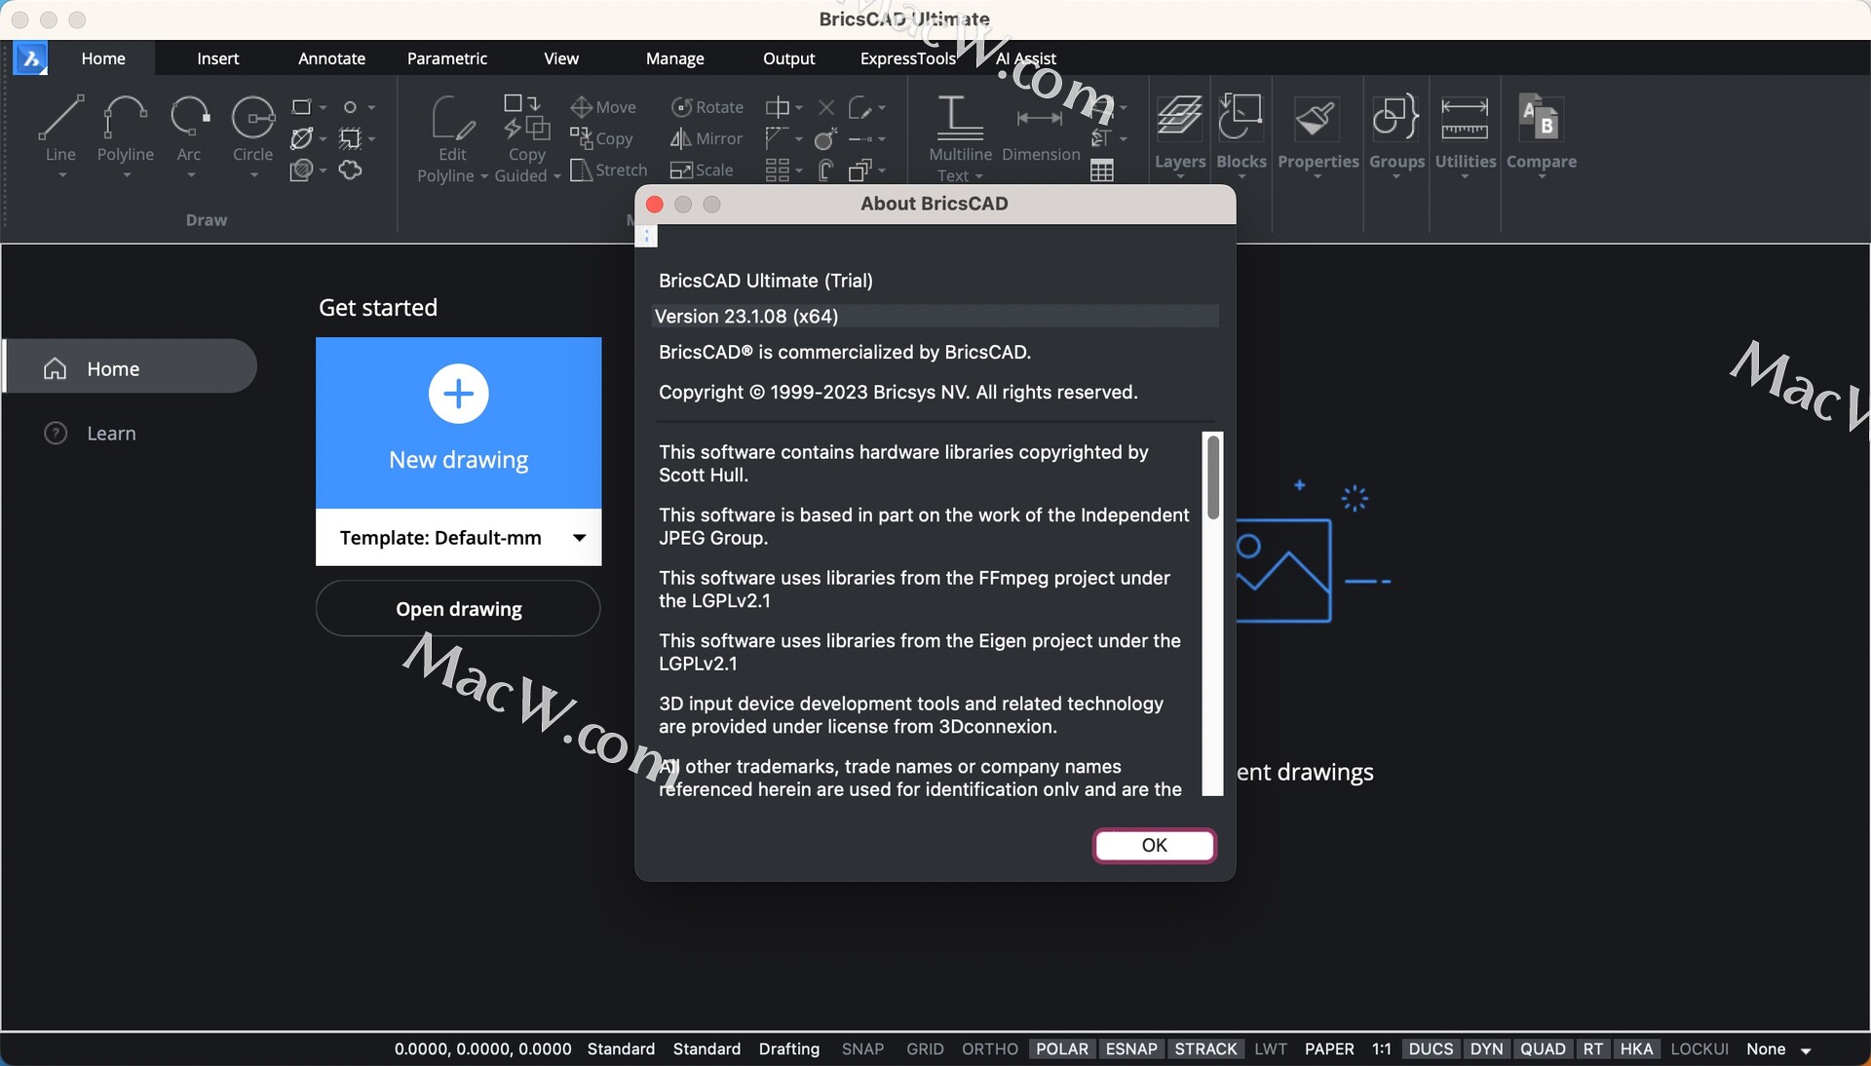Switch to the Insert ribbon tab
The width and height of the screenshot is (1871, 1066).
(x=217, y=58)
